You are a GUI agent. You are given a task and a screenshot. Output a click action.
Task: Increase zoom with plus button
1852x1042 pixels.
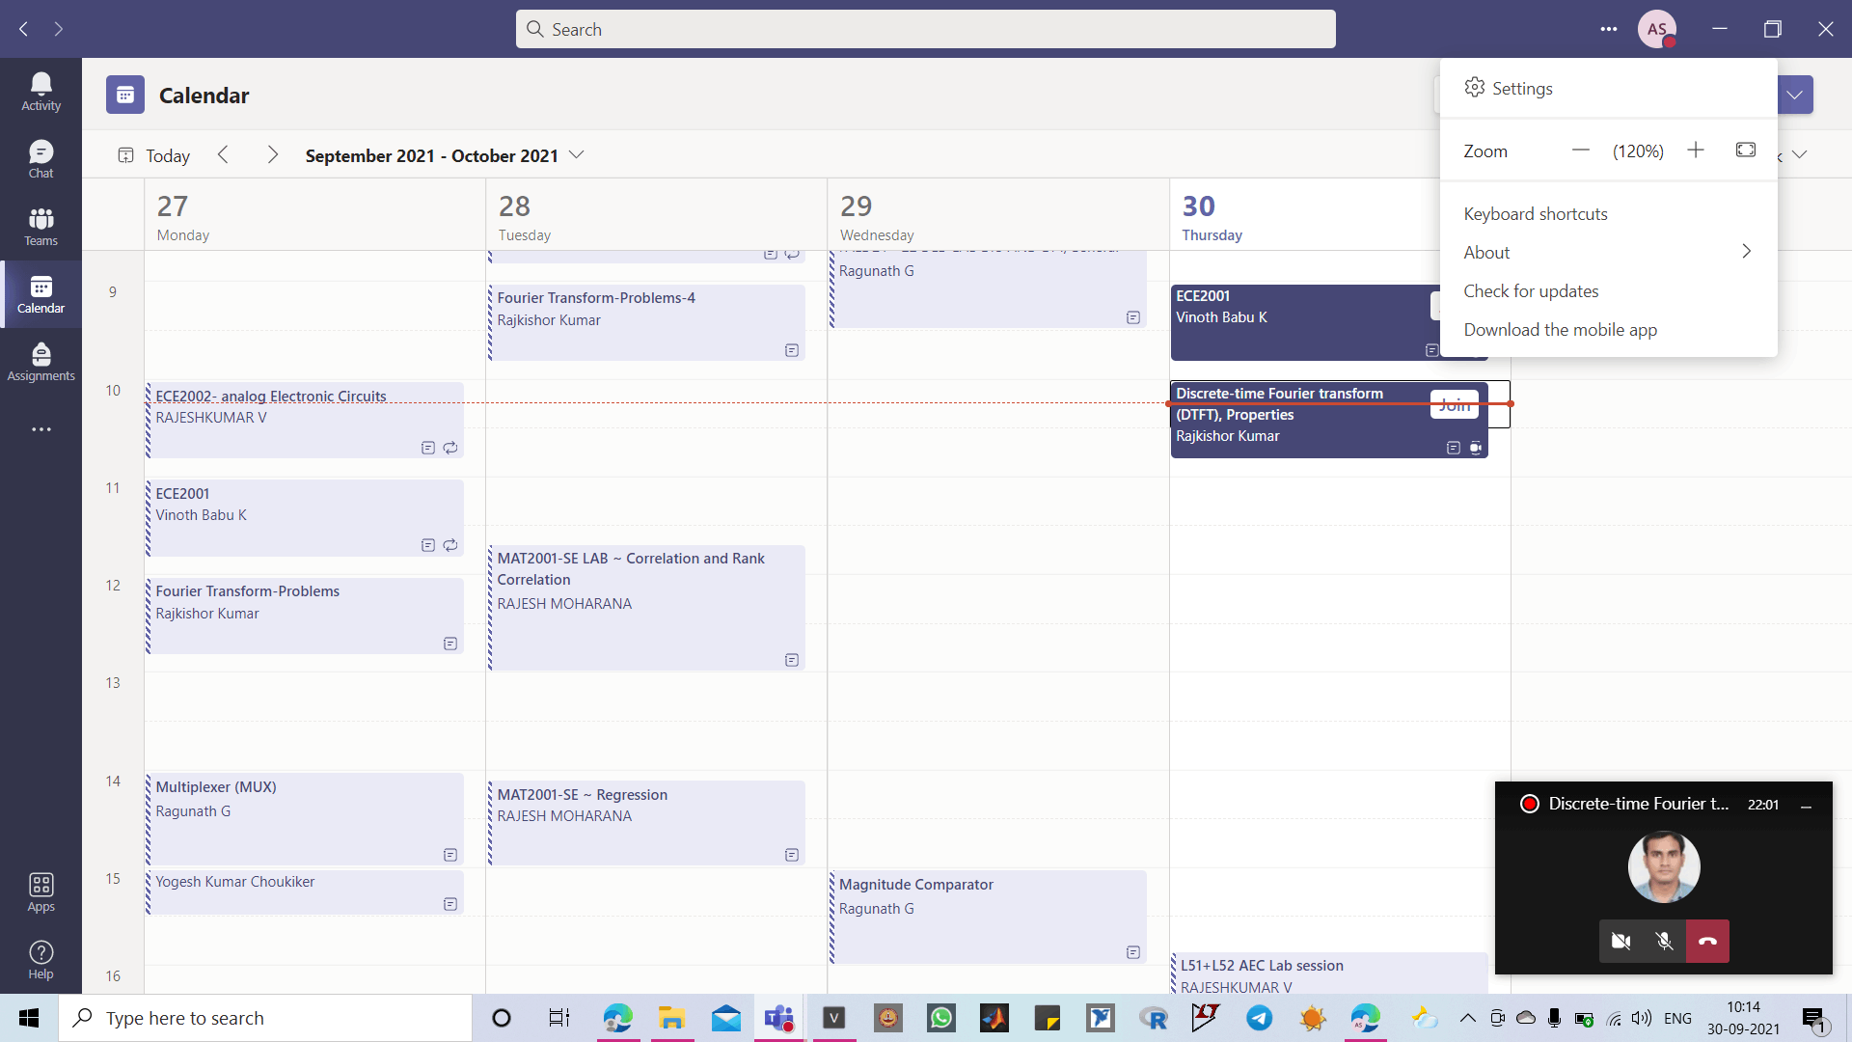pyautogui.click(x=1695, y=151)
